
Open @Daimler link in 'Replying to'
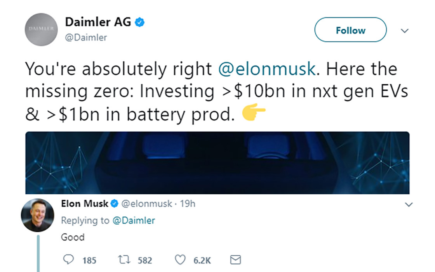point(134,220)
